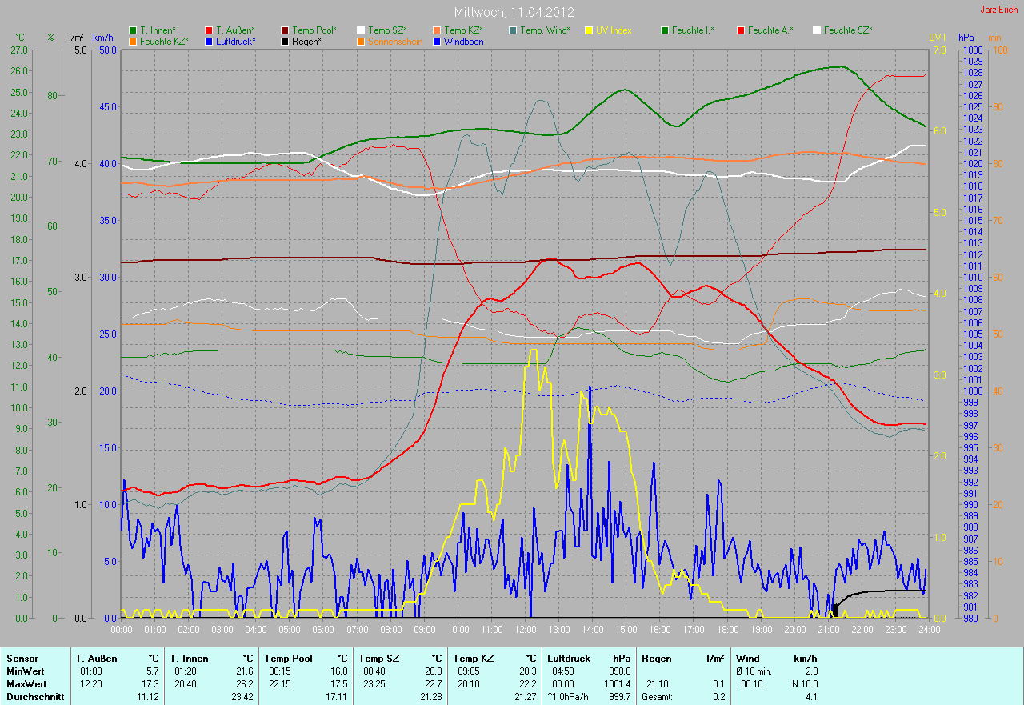Click the 'Sonnenschein' legend label
Screen dimensions: 1024x705
tap(395, 41)
